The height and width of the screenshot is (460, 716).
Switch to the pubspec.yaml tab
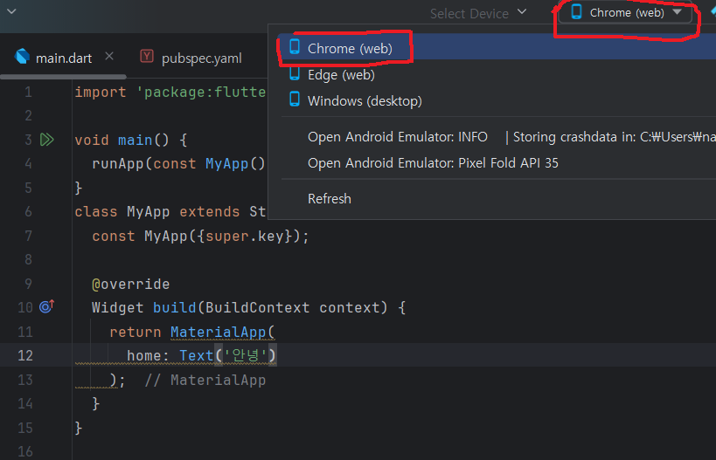pyautogui.click(x=201, y=58)
